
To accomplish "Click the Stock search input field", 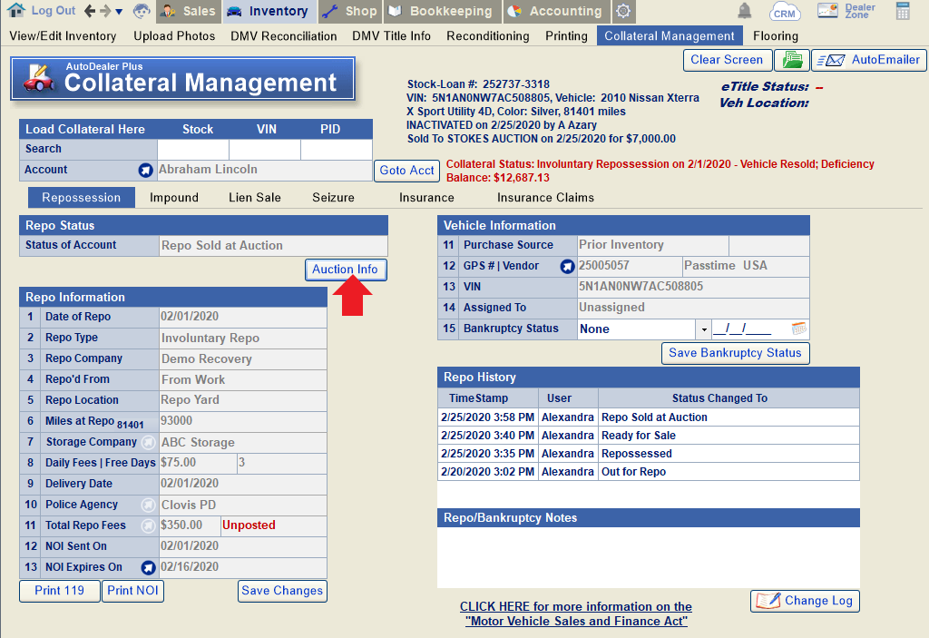I will [x=192, y=149].
